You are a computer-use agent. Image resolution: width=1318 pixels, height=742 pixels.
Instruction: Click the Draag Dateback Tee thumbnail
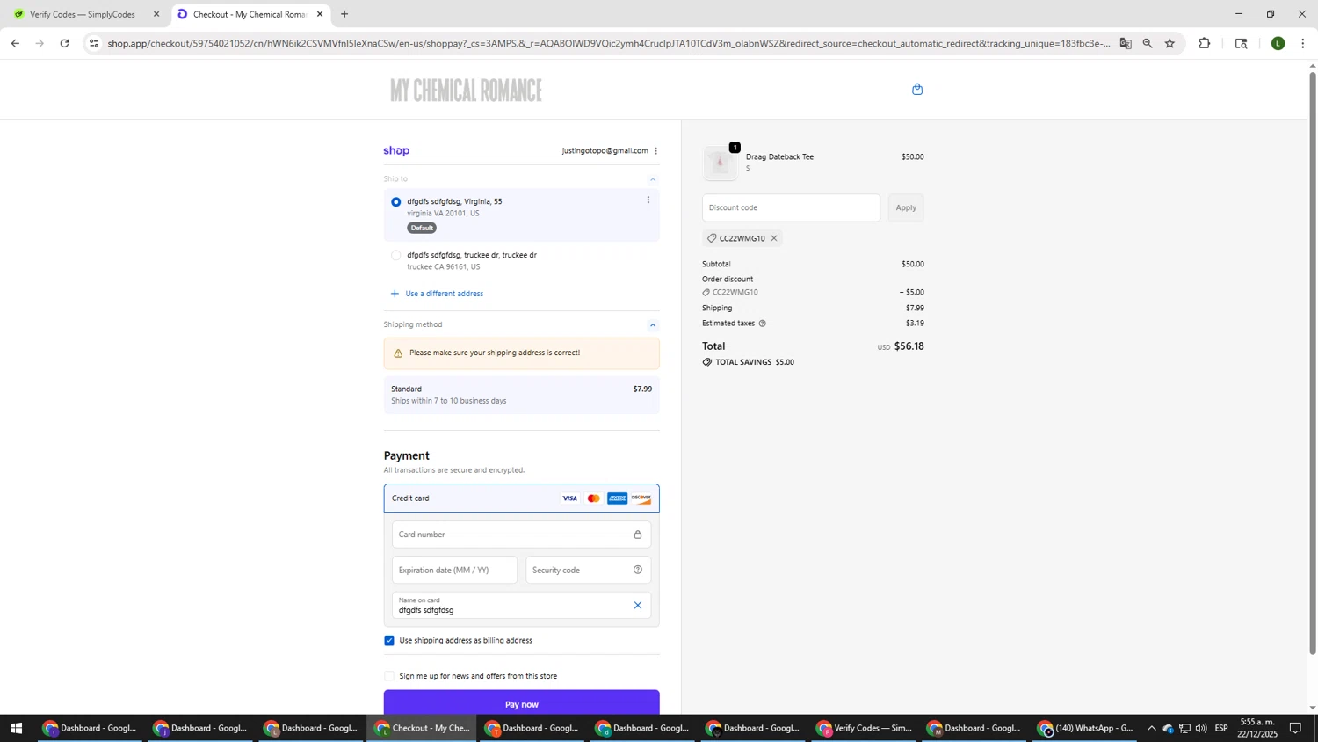click(720, 163)
